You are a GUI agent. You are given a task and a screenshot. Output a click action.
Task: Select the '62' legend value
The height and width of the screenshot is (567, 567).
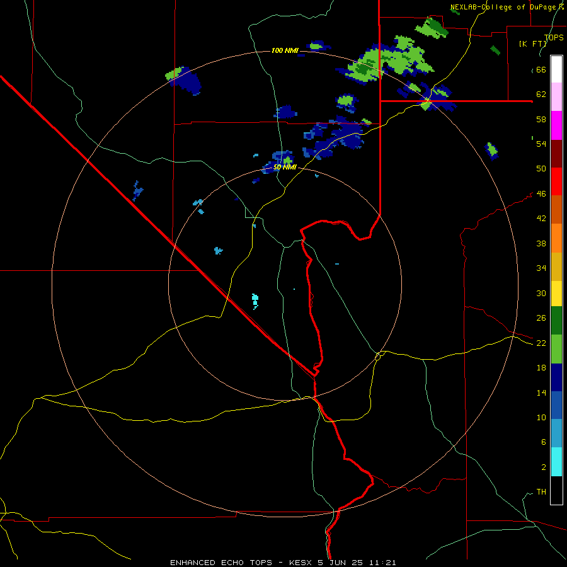(541, 94)
